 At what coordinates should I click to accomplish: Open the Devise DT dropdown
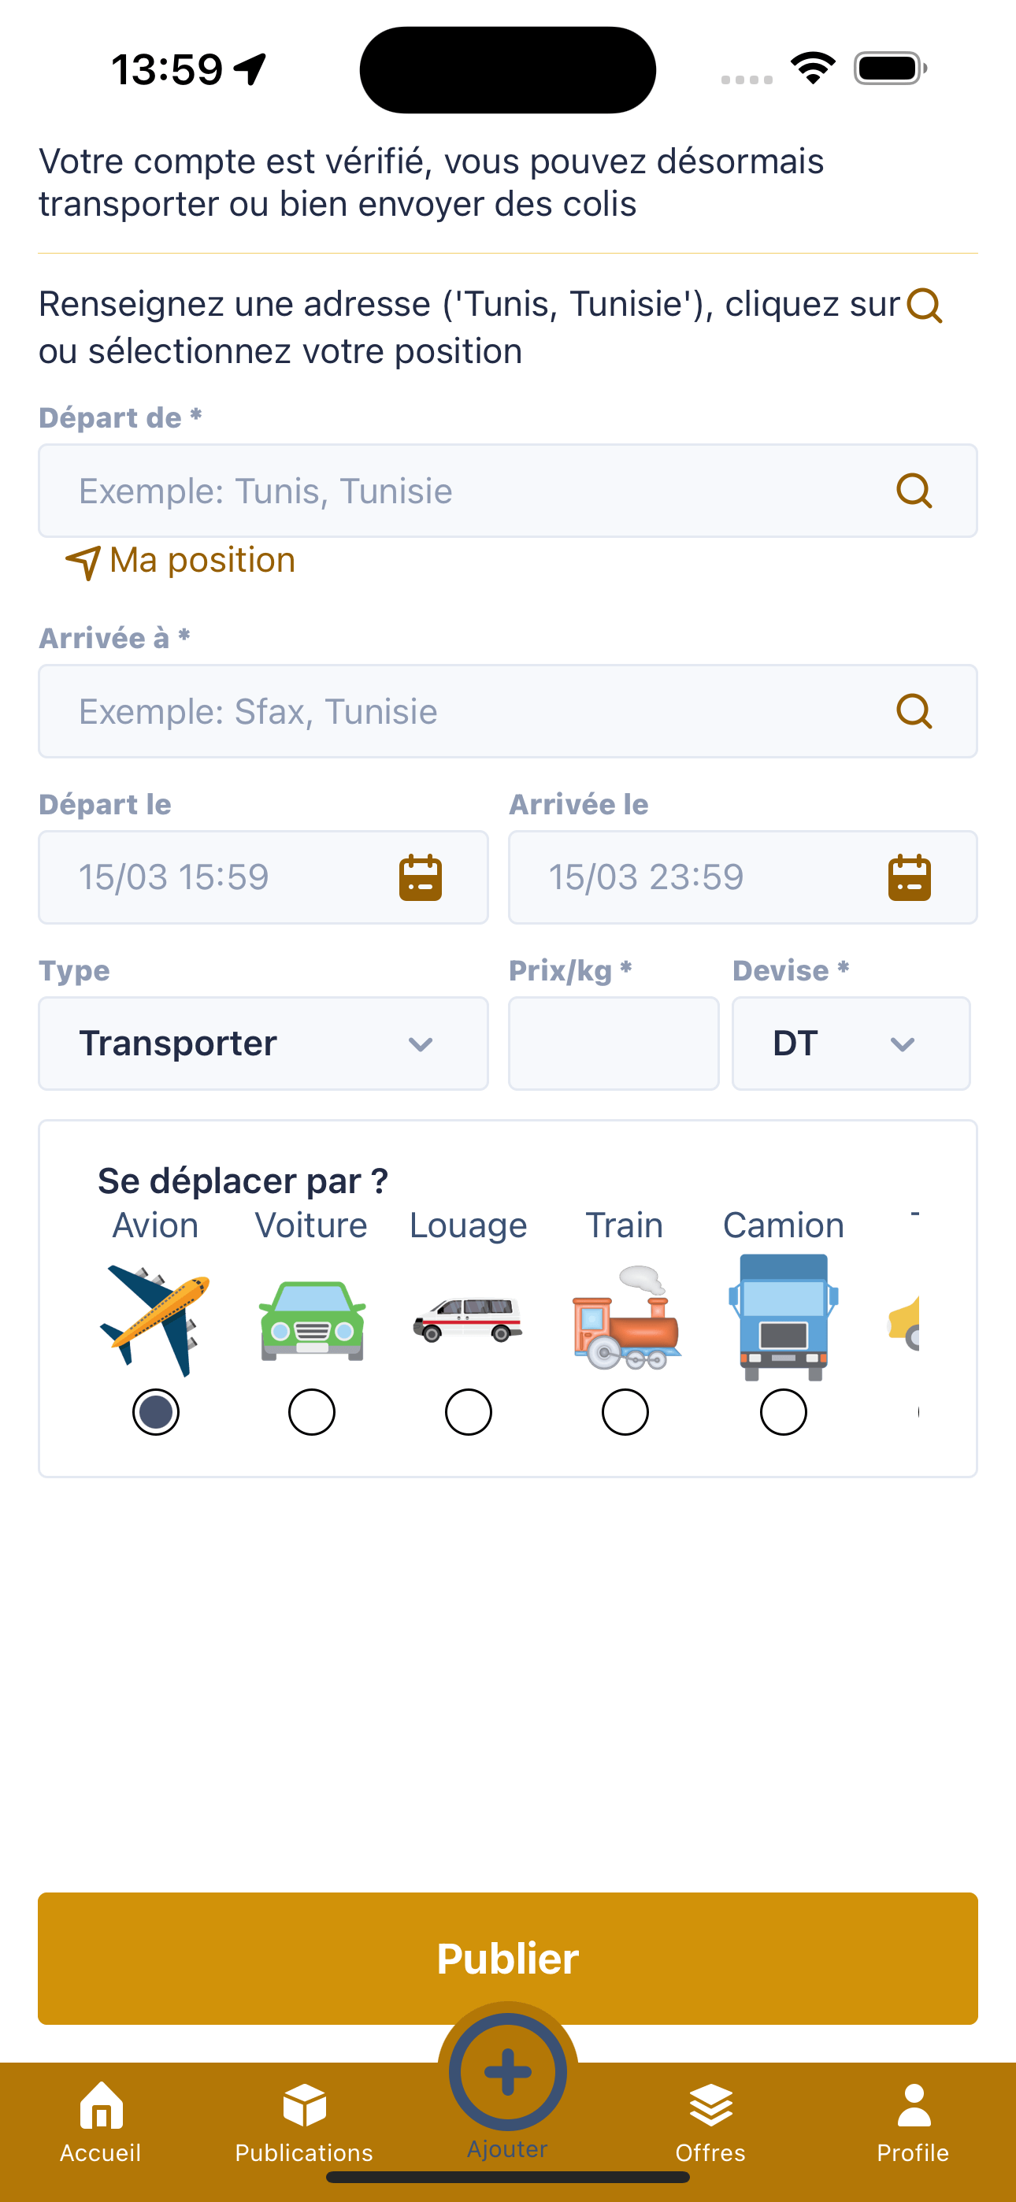(851, 1044)
